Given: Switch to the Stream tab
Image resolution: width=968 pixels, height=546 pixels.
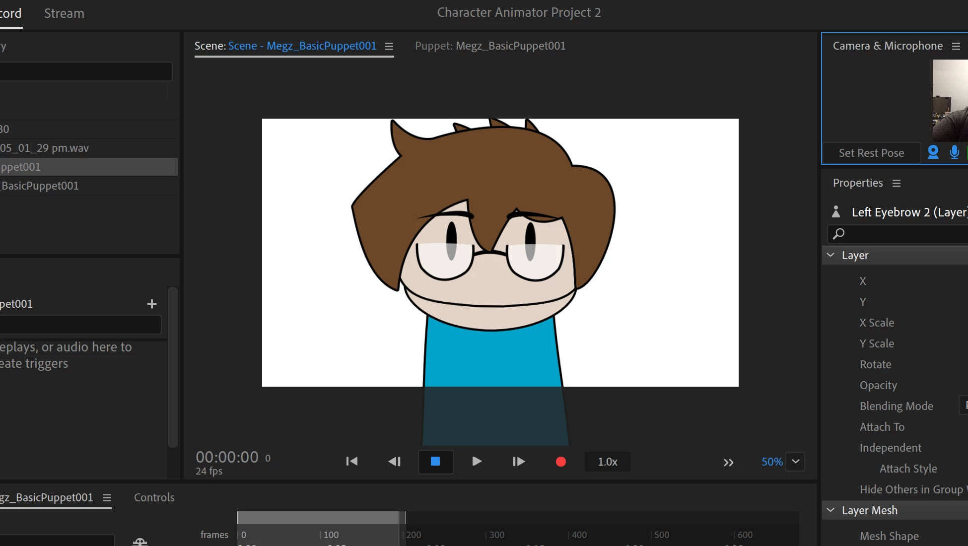Looking at the screenshot, I should point(64,13).
